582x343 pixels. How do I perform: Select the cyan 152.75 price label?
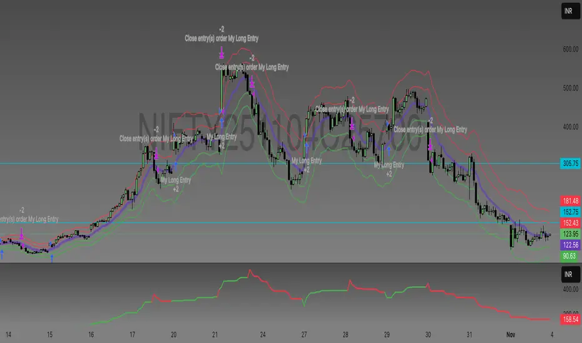(570, 212)
